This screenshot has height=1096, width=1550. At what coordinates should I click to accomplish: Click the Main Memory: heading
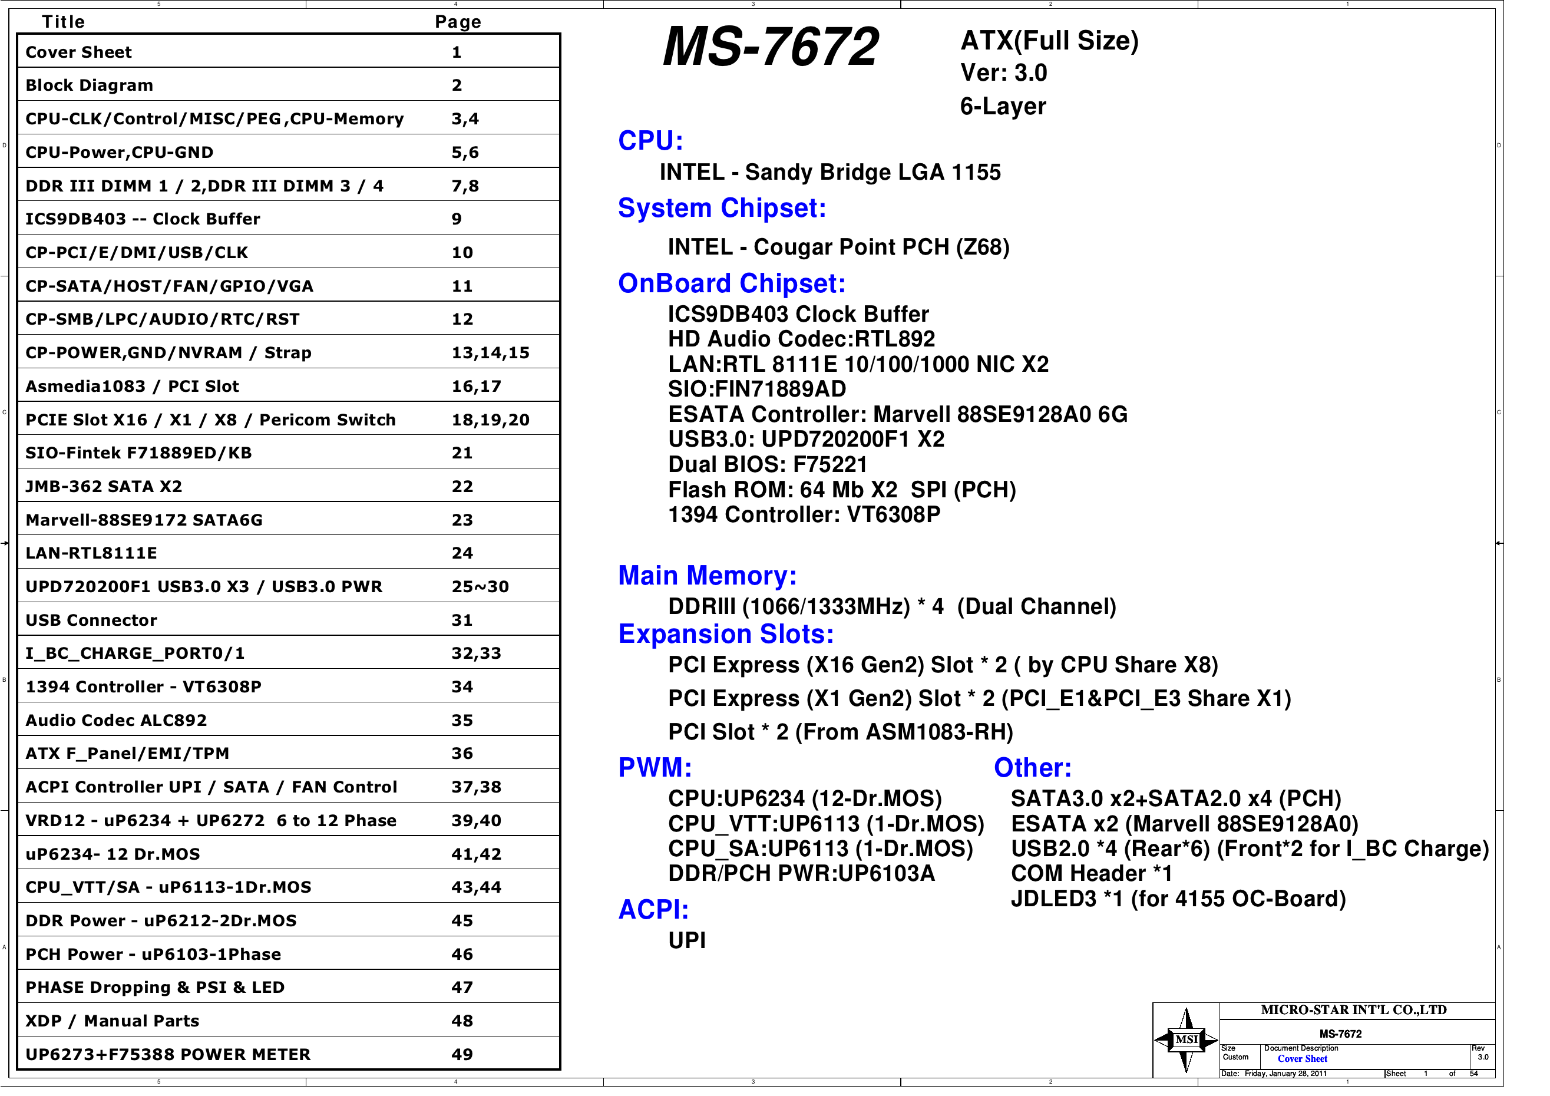pos(707,575)
